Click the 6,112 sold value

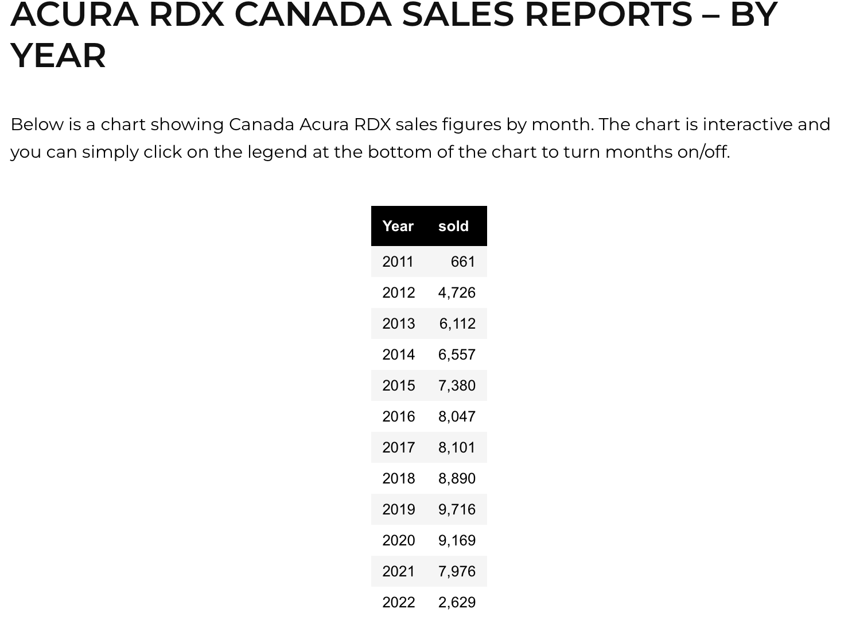click(x=457, y=324)
